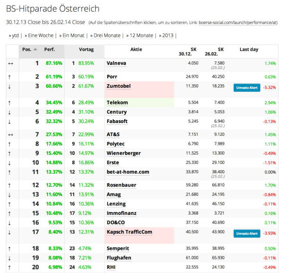
Task: Click the Umsatz Alert button for Zumtobel
Action: click(247, 88)
